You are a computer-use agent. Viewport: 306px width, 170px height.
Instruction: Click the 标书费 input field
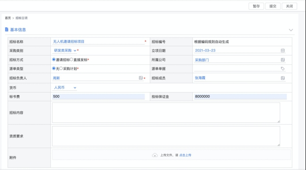coord(98,96)
